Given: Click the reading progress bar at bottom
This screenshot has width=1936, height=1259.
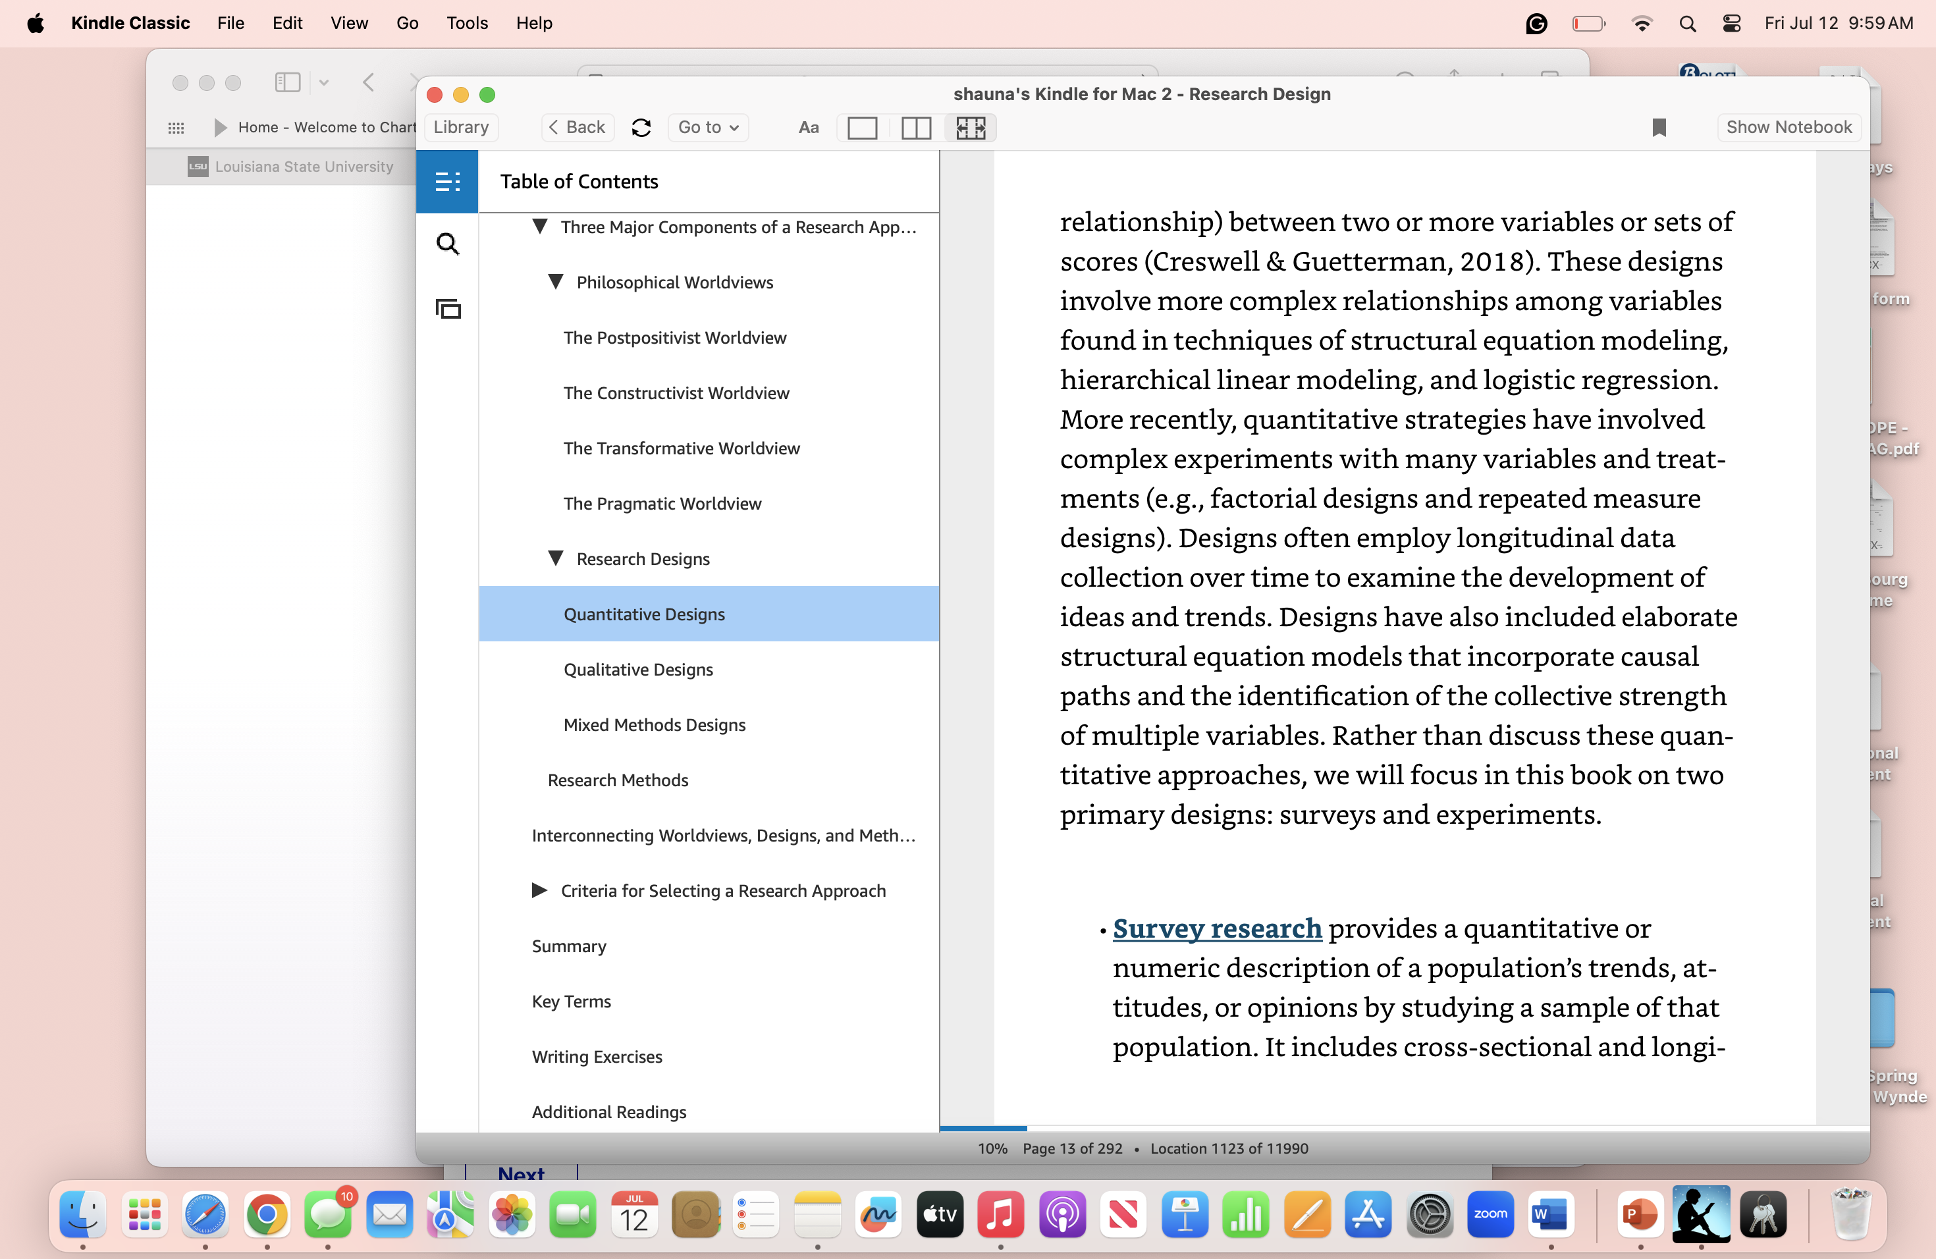Looking at the screenshot, I should tap(1404, 1128).
